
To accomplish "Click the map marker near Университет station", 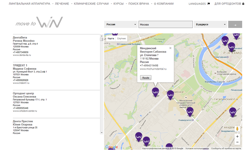I will click(x=190, y=112).
